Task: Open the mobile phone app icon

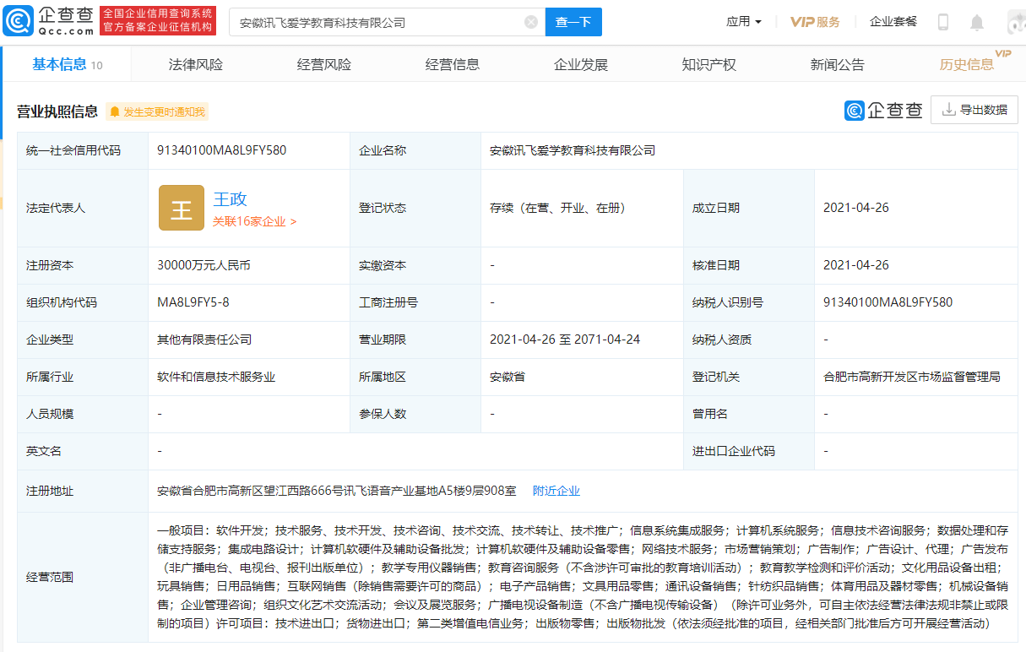Action: [x=943, y=22]
